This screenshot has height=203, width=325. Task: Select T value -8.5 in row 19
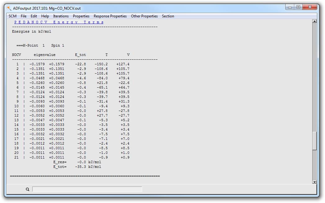pyautogui.click(x=103, y=148)
